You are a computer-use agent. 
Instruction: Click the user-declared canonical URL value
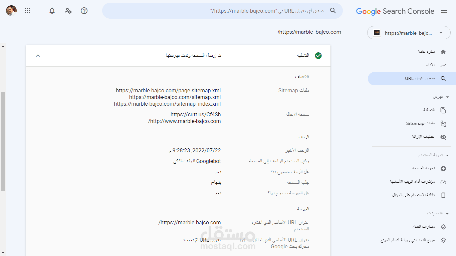pos(190,223)
